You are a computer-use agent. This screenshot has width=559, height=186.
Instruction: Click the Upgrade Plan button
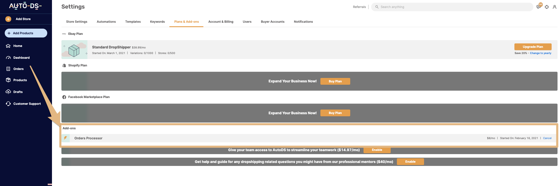point(533,47)
